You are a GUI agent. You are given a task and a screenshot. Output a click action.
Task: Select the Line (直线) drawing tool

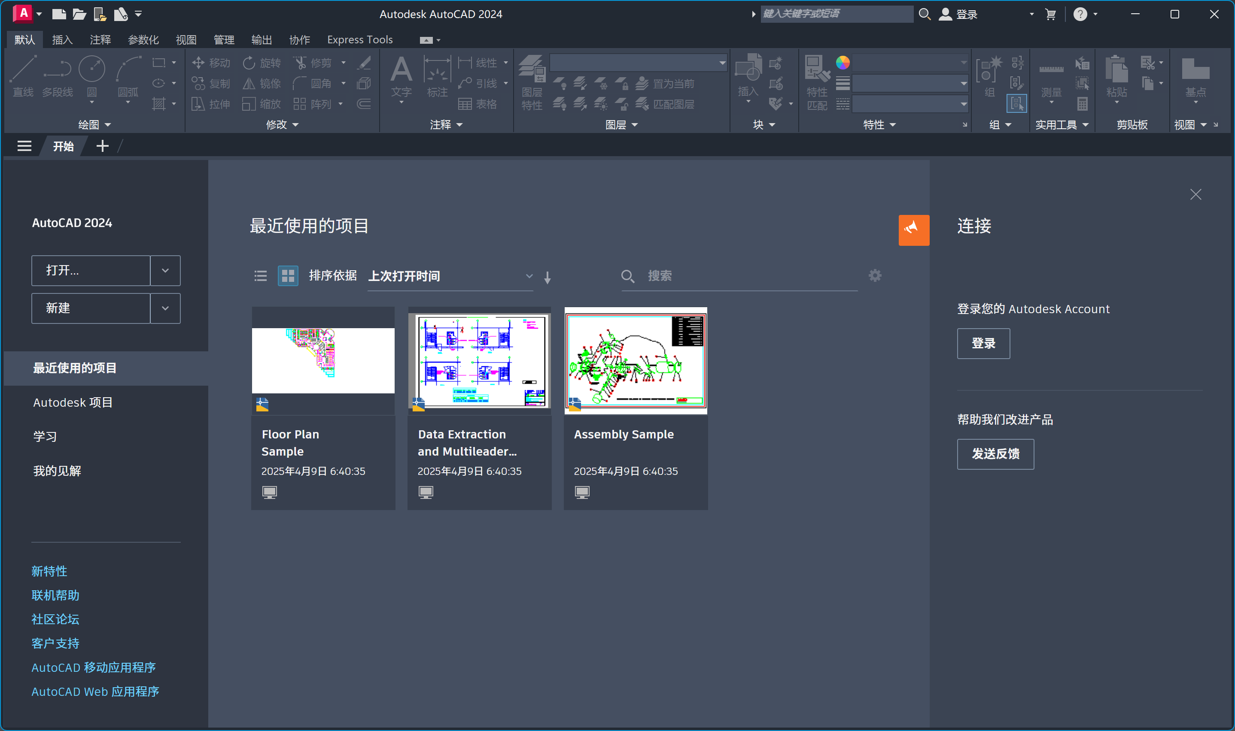point(23,79)
